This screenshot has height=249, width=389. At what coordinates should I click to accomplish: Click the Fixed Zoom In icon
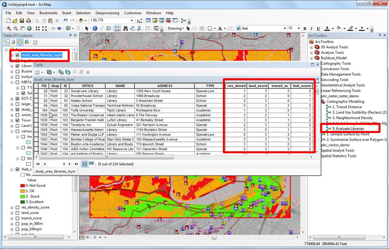point(37,28)
